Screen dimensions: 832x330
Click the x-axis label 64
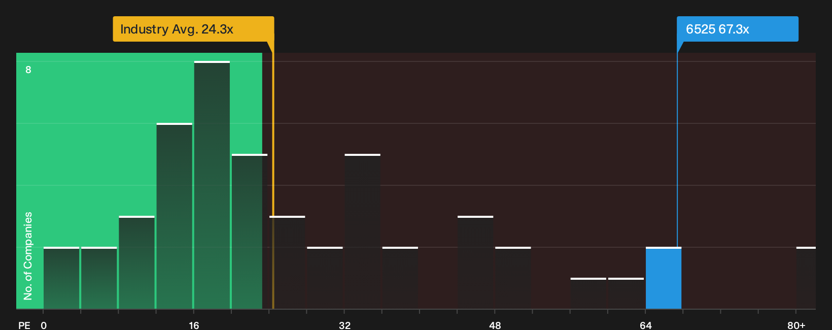[645, 325]
